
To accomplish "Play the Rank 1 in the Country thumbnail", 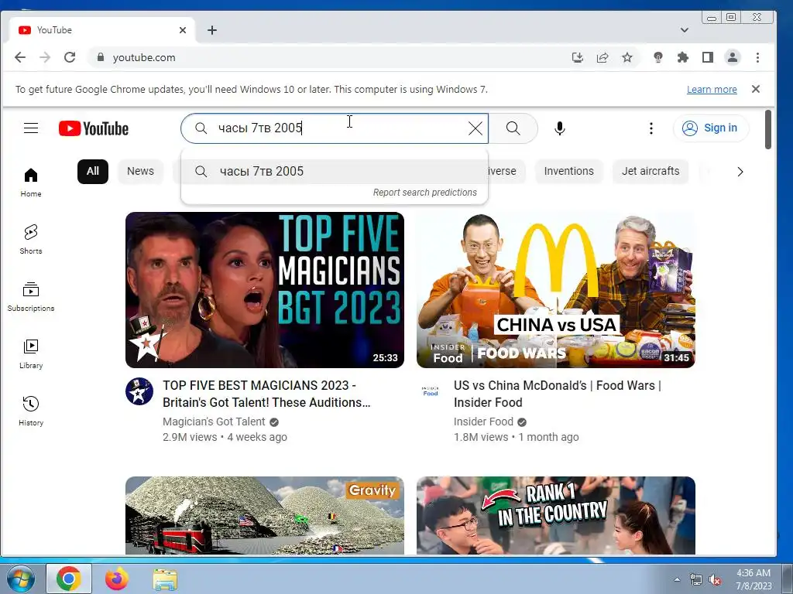I will (x=556, y=516).
